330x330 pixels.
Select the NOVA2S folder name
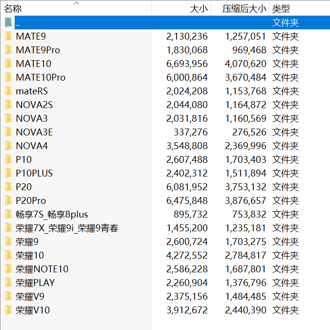click(x=34, y=105)
